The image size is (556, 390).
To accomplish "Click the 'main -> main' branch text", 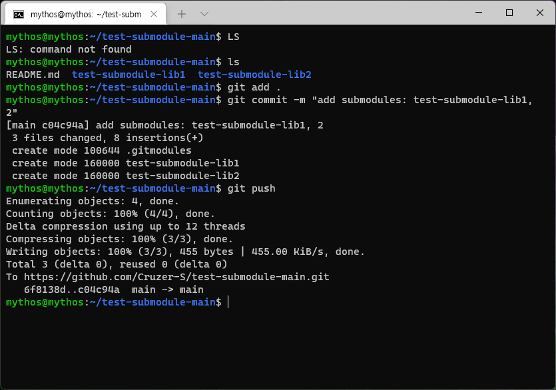I will [170, 290].
